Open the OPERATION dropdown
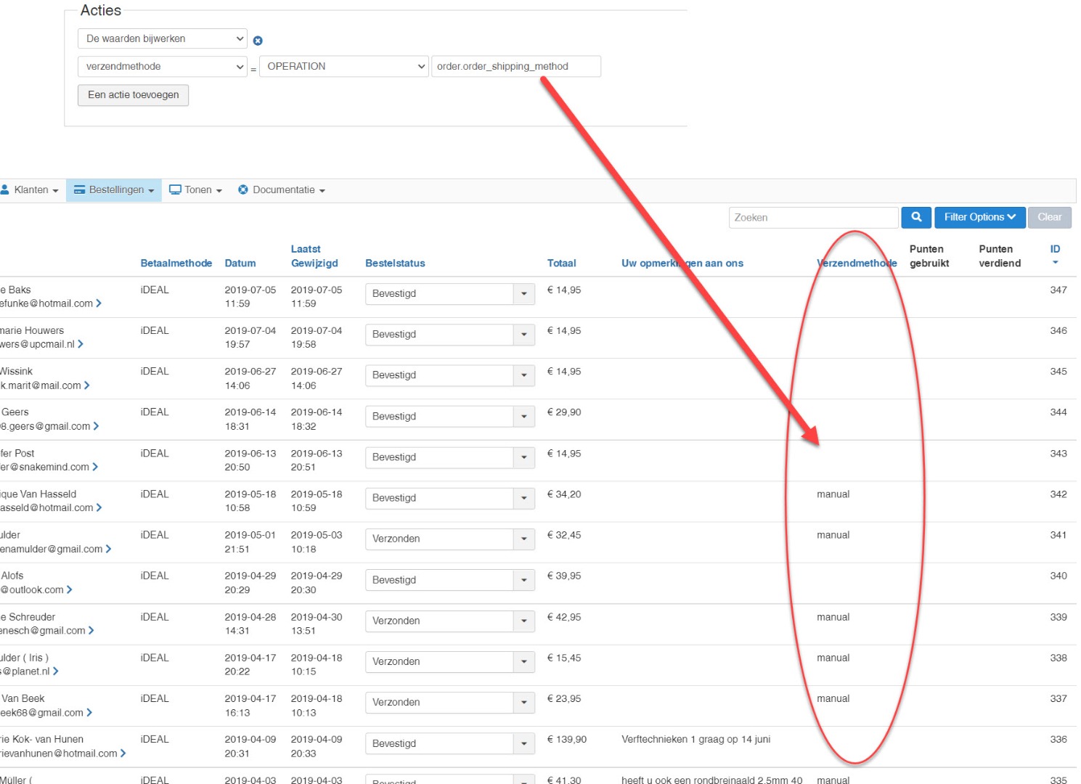Screen dimensions: 1081x784 tap(344, 66)
